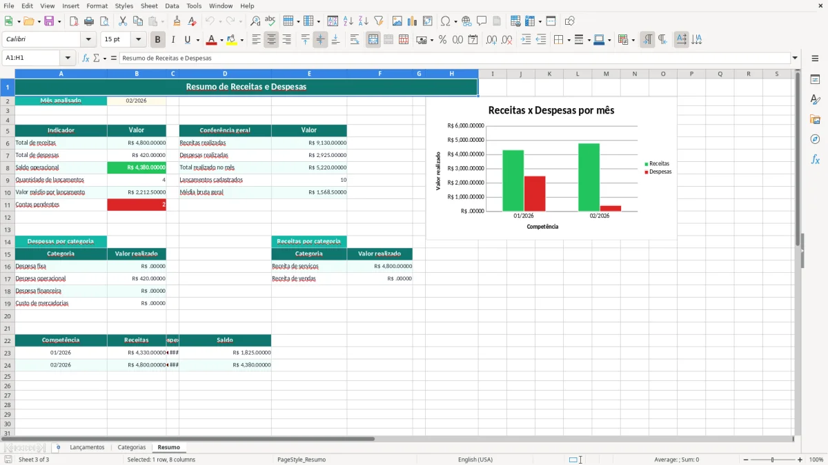Insert a pivot table

tap(428, 21)
